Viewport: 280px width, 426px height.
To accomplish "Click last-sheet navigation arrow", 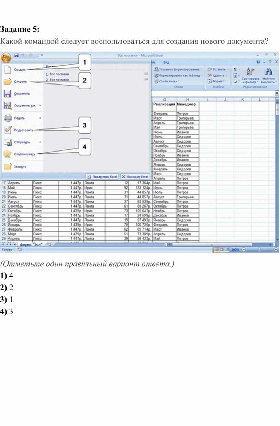I will [x=15, y=245].
